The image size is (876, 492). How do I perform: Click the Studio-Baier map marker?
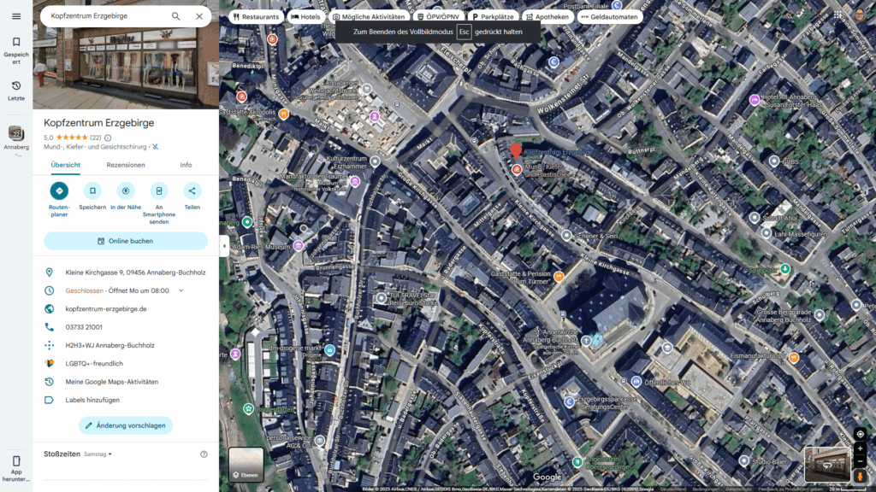click(744, 461)
